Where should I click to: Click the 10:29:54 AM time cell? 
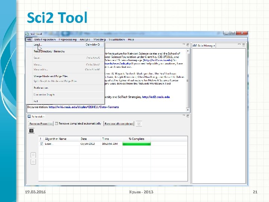tap(111, 144)
